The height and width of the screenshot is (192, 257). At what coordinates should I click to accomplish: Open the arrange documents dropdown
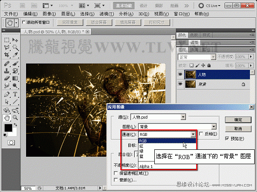pyautogui.click(x=84, y=6)
